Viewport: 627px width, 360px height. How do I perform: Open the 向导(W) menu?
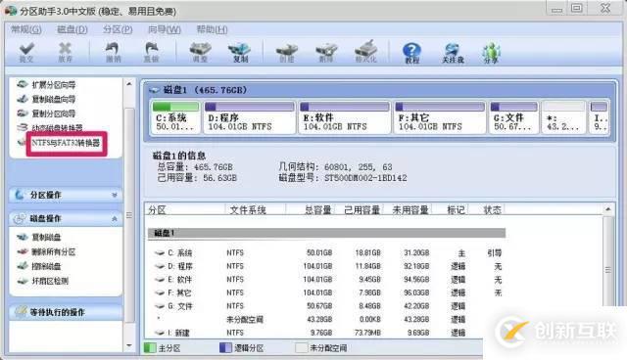pos(165,29)
